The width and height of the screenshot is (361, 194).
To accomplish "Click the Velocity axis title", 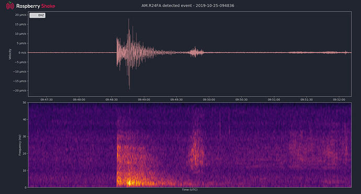I will click(10, 54).
